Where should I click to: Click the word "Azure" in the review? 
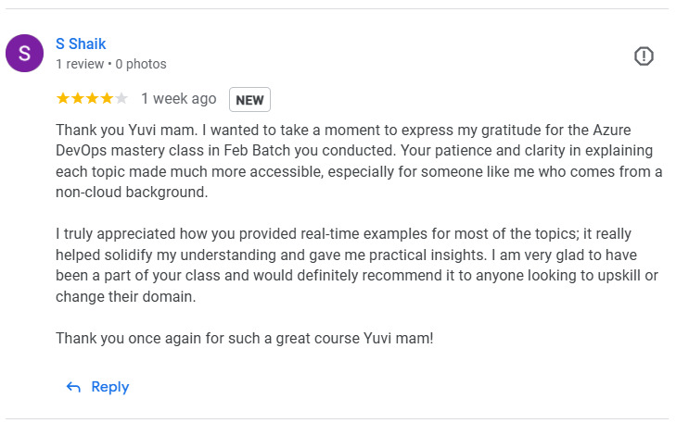coord(612,130)
